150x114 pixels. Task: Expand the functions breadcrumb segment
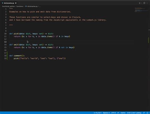coord(20,6)
